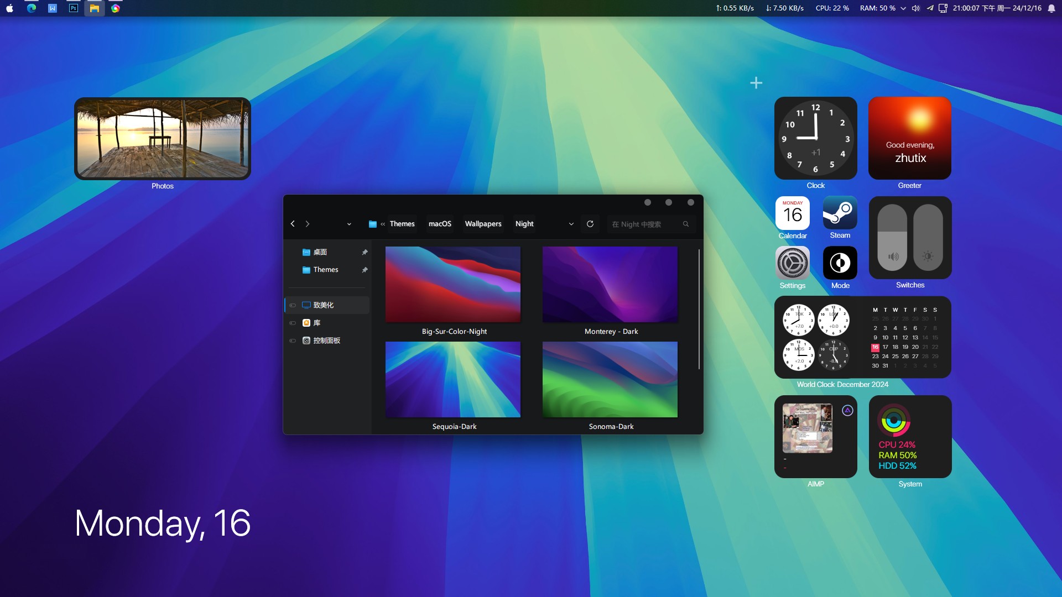Expand hidden tray icons chevron

tap(903, 8)
